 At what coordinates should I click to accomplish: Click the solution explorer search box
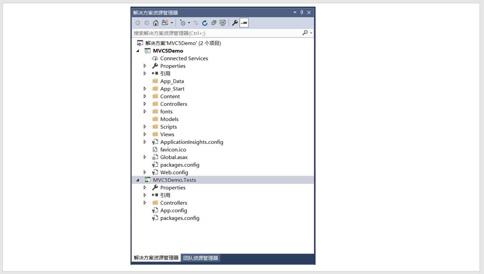tap(217, 33)
